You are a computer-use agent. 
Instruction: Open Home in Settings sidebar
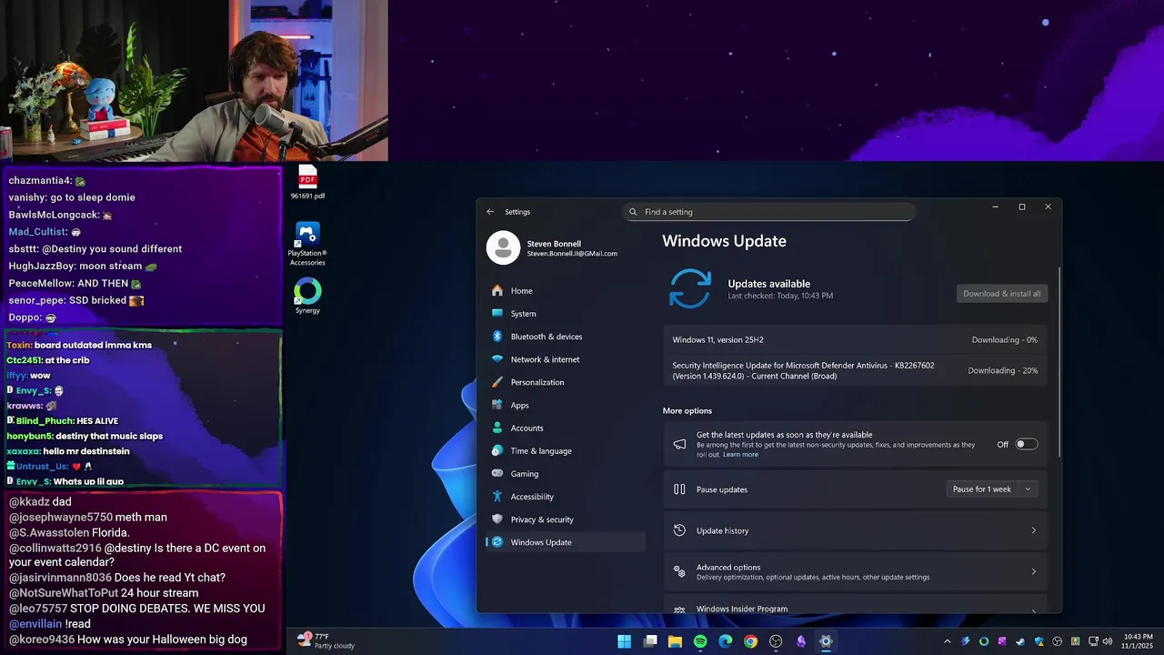[x=565, y=291]
